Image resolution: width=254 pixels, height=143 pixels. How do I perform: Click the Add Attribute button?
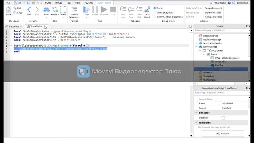pyautogui.click(x=223, y=133)
